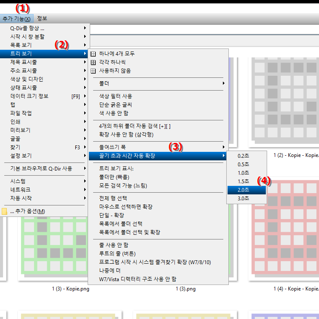
Task: Toggle '전체 행 선택' option
Action: (158, 198)
